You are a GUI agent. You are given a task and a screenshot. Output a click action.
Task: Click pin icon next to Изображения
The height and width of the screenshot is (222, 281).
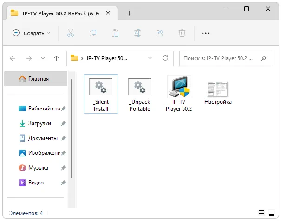click(64, 153)
